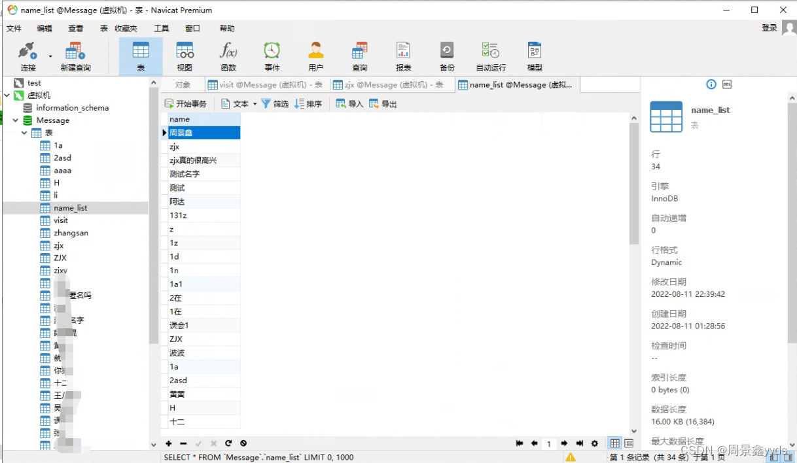Screen dimensions: 797x463
Task: Click the cell '测试名字'
Action: [x=204, y=174]
